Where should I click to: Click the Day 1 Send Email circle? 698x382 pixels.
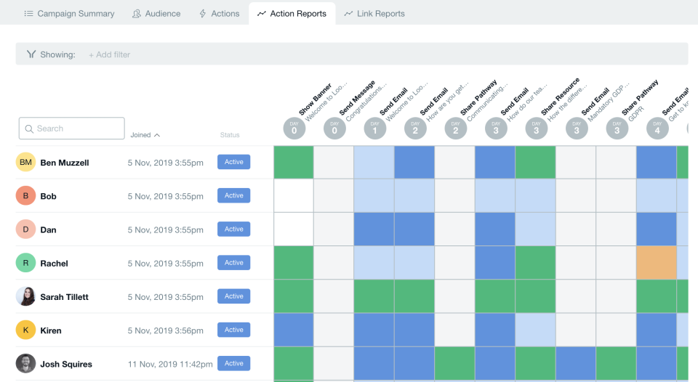374,129
